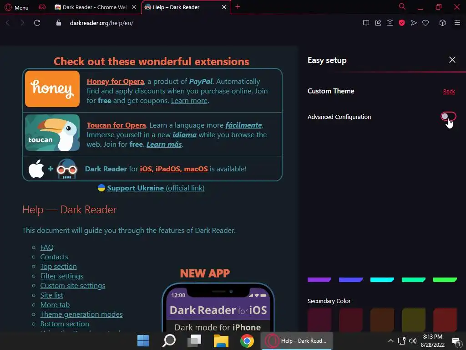Viewport: 466px width, 350px height.
Task: Click the share page icon
Action: [x=378, y=23]
